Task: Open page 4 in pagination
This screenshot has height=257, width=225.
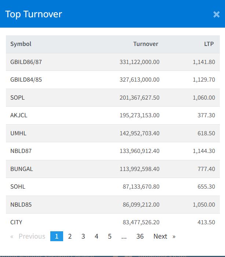Action: pyautogui.click(x=97, y=236)
